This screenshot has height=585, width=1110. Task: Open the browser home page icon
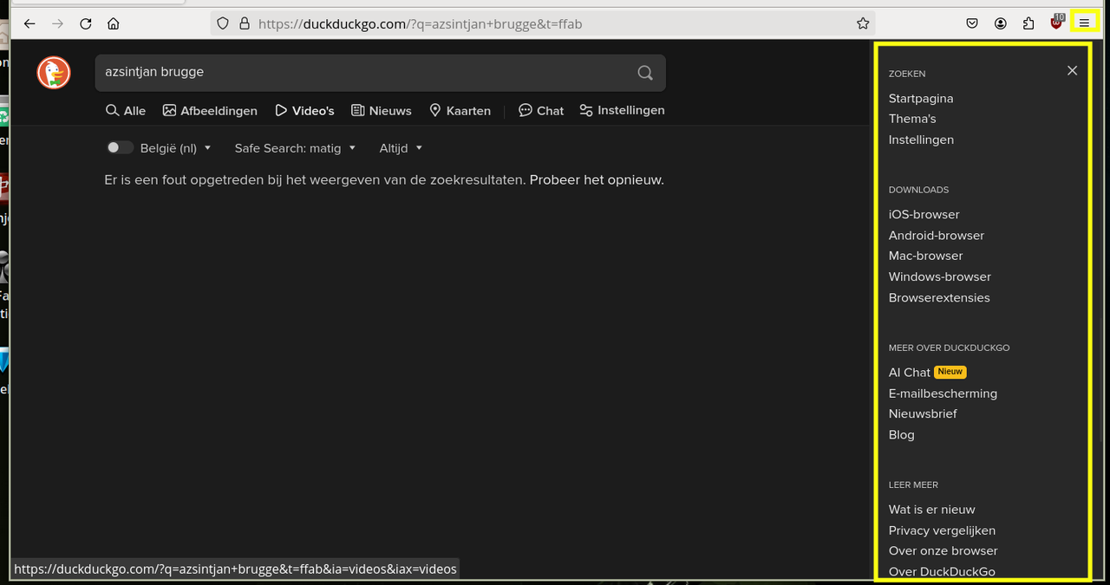click(113, 23)
